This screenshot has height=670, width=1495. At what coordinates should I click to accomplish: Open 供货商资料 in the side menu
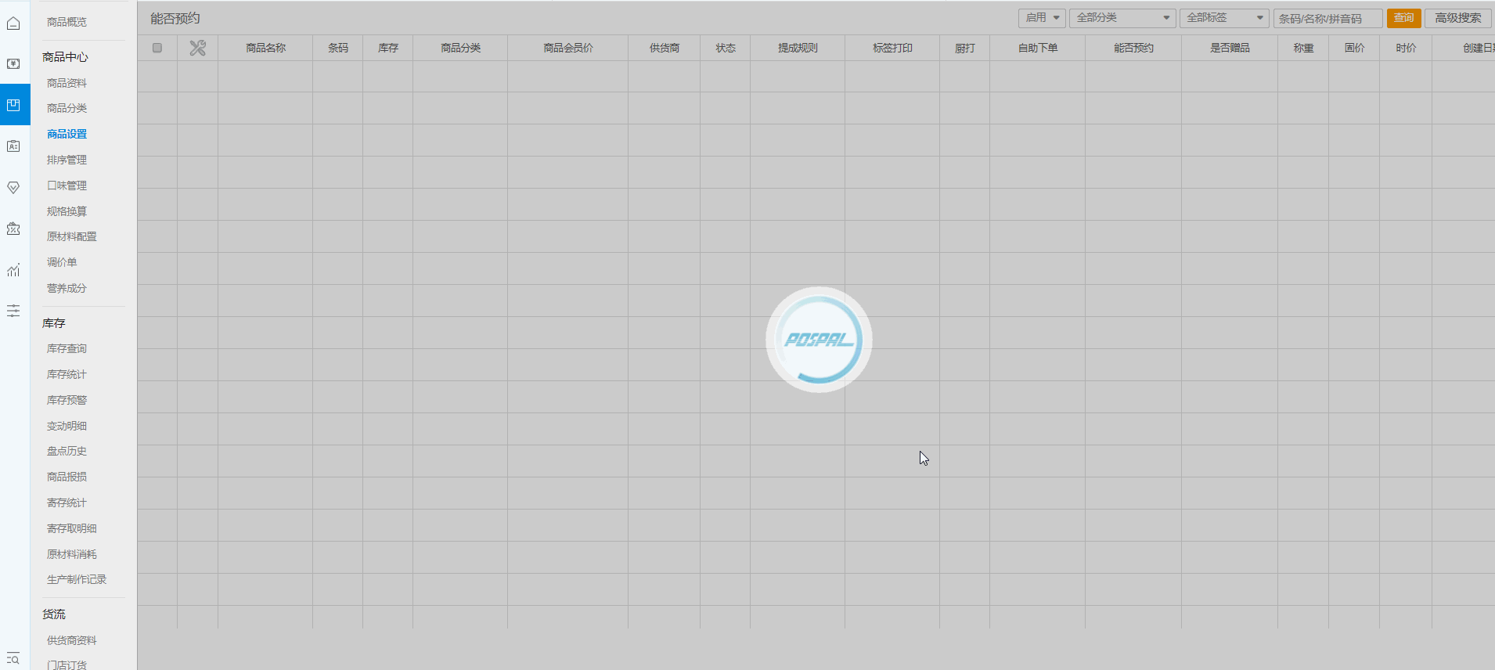[x=71, y=640]
